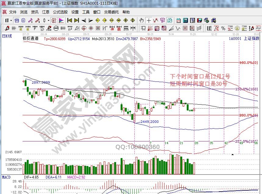This screenshot has height=194, width=262.
Task: Click the floppy disk save icon
Action: tap(200, 20)
